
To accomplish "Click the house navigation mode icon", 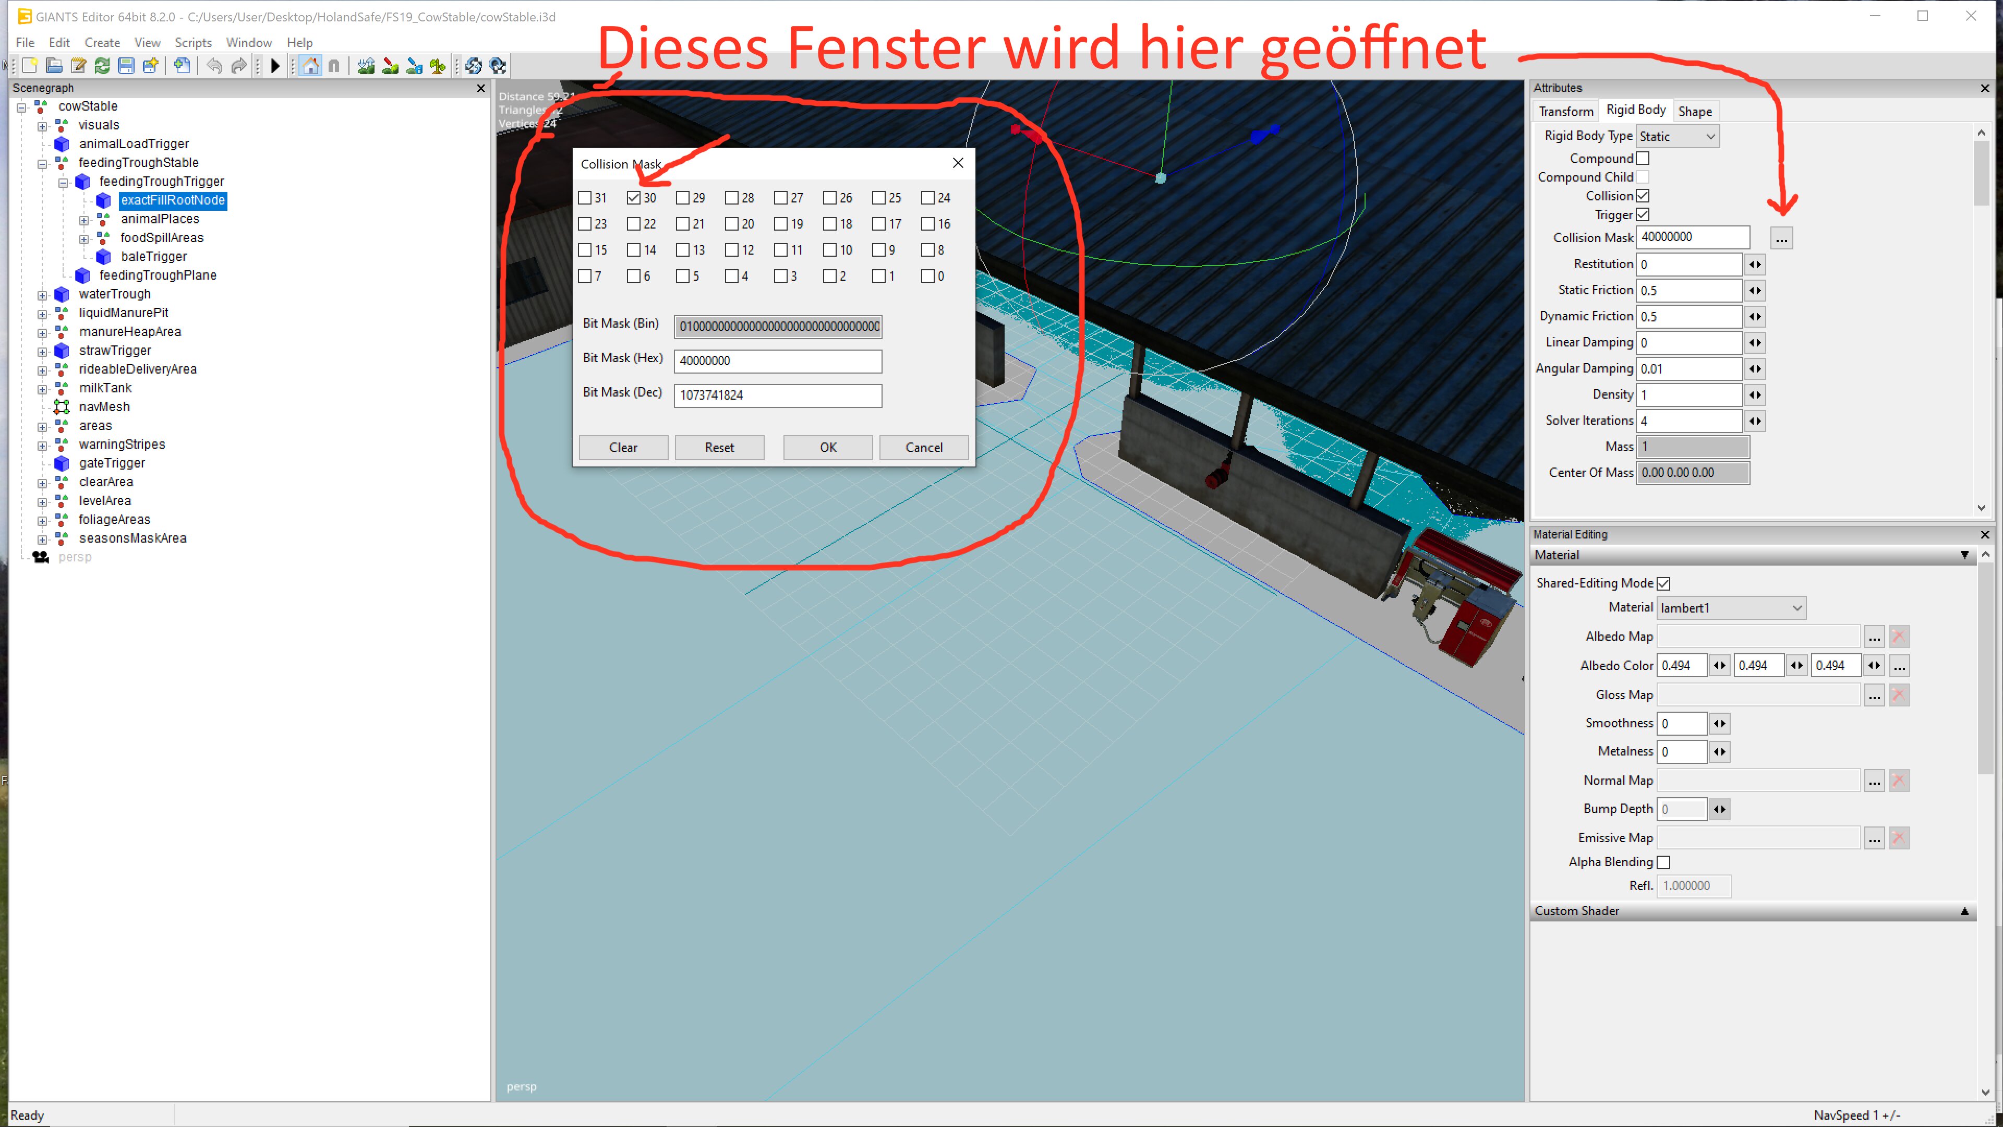I will (x=310, y=66).
